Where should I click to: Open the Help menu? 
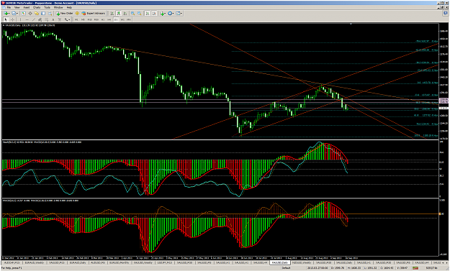pos(69,7)
